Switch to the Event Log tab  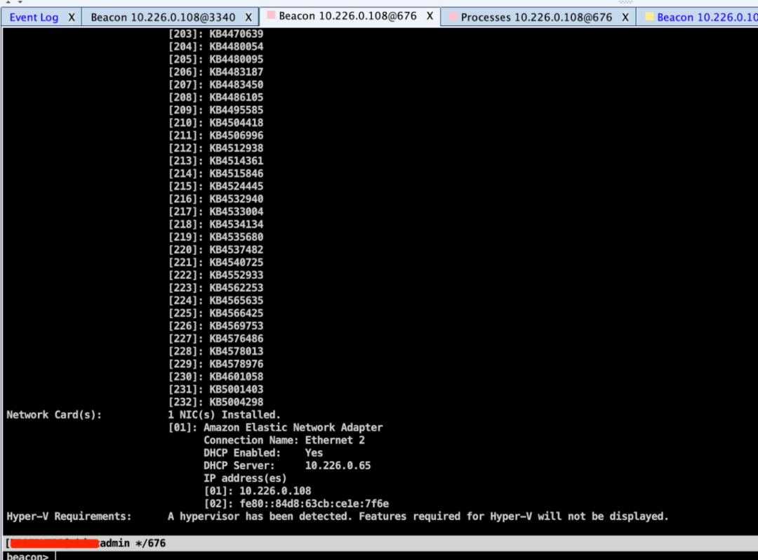click(34, 17)
